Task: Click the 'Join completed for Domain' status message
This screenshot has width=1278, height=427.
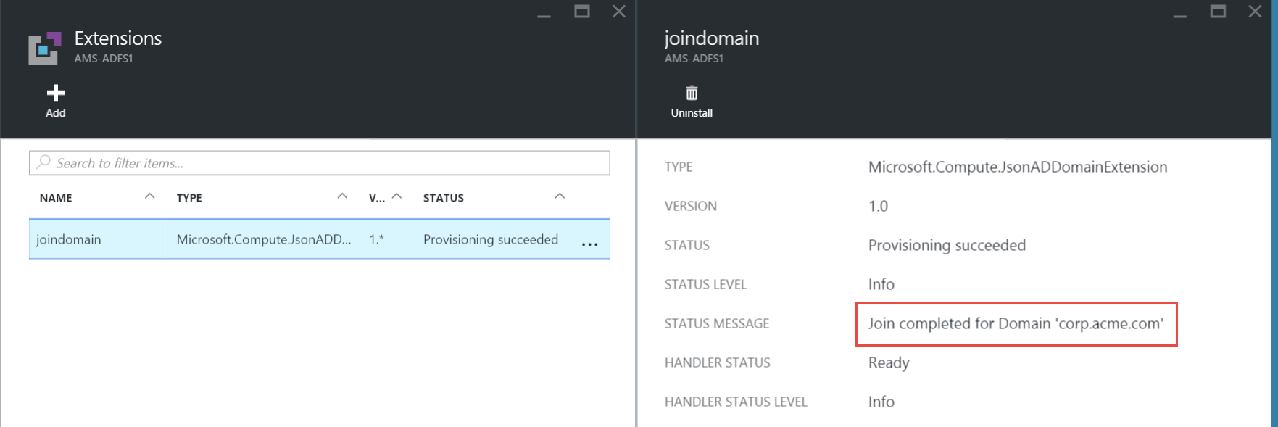Action: click(x=1016, y=324)
